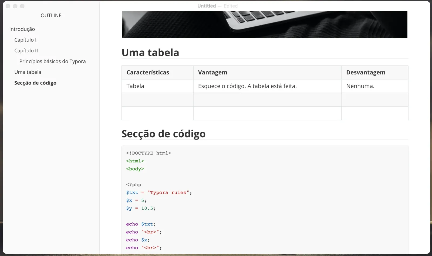Click the "Secção de código" document heading
Screen dimensions: 432x256
(x=164, y=134)
